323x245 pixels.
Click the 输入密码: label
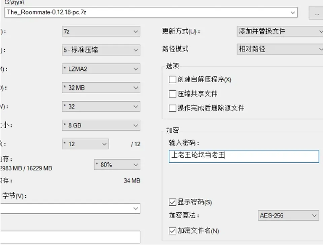pos(184,143)
